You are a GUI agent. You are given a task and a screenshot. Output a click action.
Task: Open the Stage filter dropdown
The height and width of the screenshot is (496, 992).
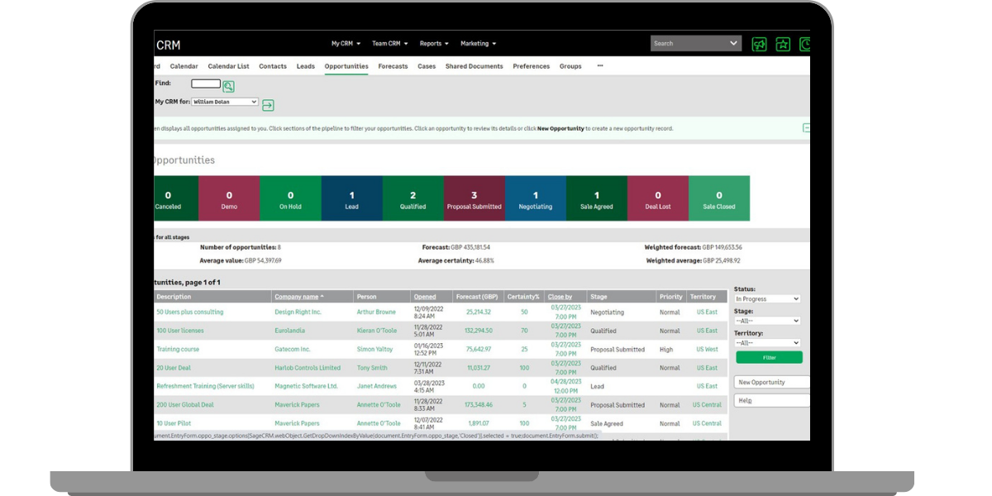point(767,321)
